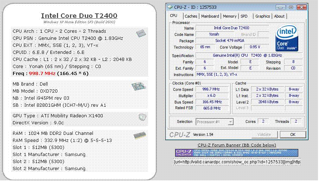Click the BB code URL text field
319x181 pixels.
pyautogui.click(x=237, y=162)
